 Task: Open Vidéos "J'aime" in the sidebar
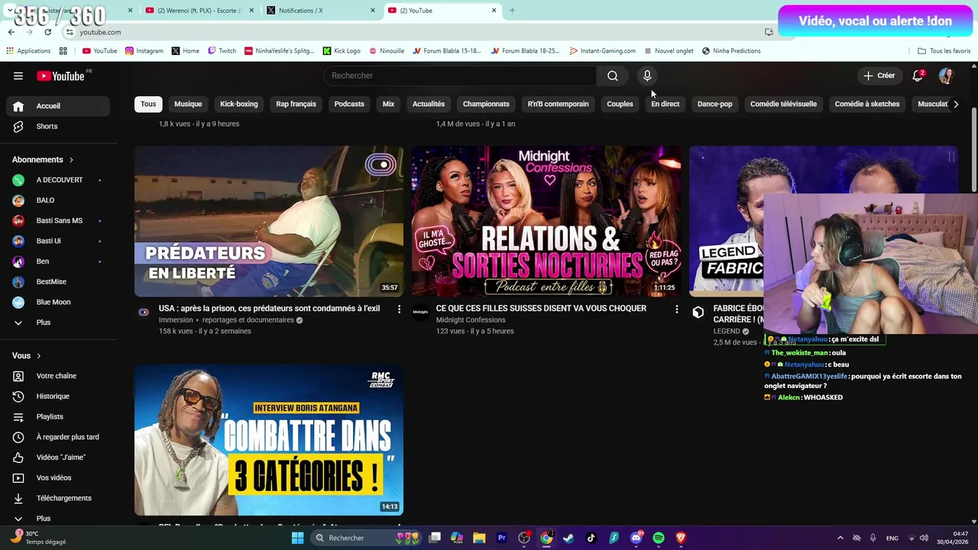58,458
